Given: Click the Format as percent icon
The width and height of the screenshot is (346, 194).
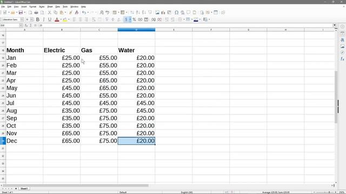Looking at the screenshot, I should pyautogui.click(x=134, y=19).
